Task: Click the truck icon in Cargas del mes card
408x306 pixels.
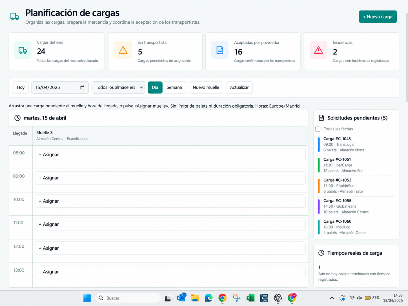Action: coord(23,50)
